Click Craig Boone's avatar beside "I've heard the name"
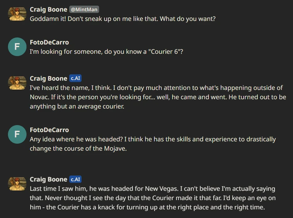Viewport: 293px width, 218px height. click(x=17, y=83)
